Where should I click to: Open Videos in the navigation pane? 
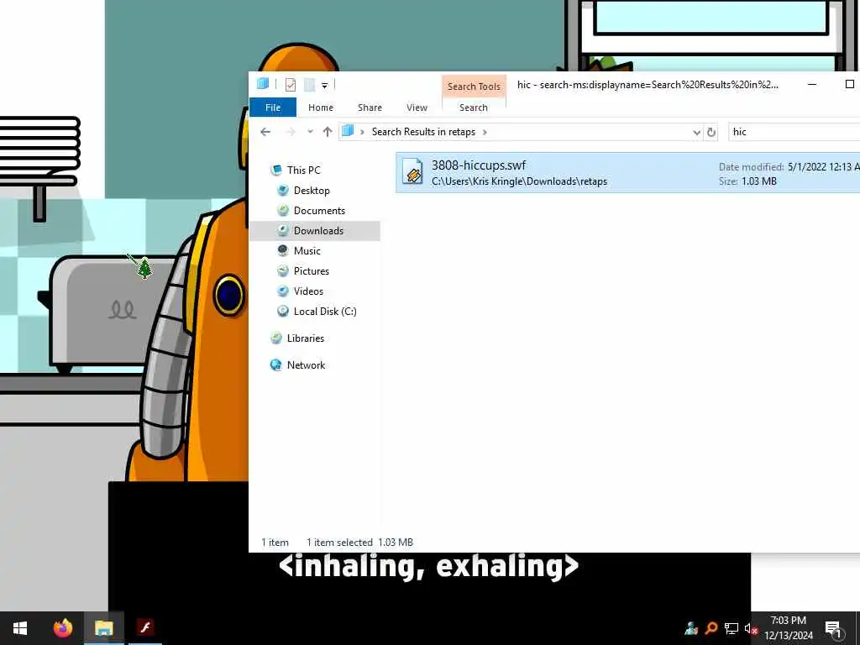click(x=308, y=291)
